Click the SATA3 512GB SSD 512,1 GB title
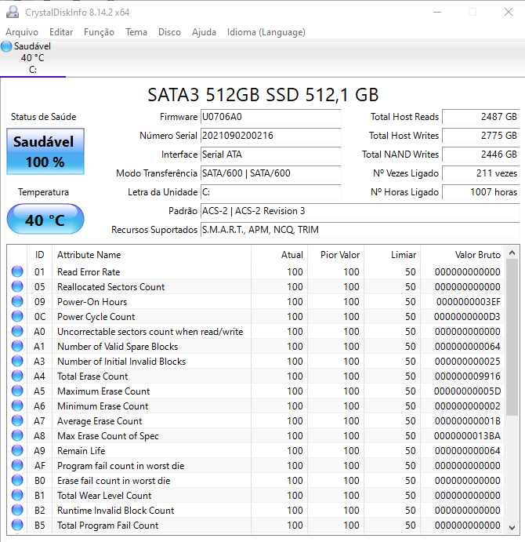Viewport: 525px width, 542px height. point(263,95)
